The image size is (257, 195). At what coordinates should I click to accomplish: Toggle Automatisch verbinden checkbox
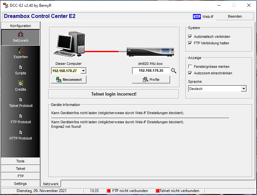pos(190,37)
